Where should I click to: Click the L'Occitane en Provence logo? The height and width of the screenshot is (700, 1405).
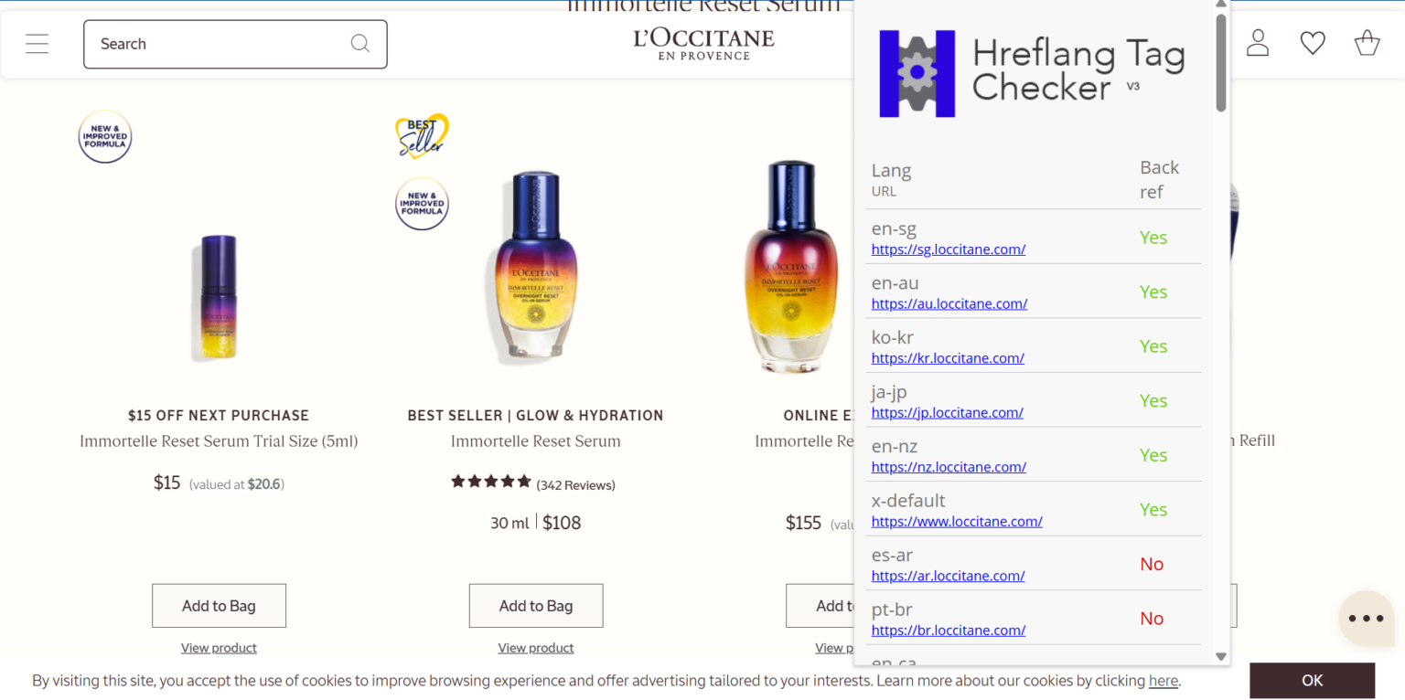tap(703, 44)
